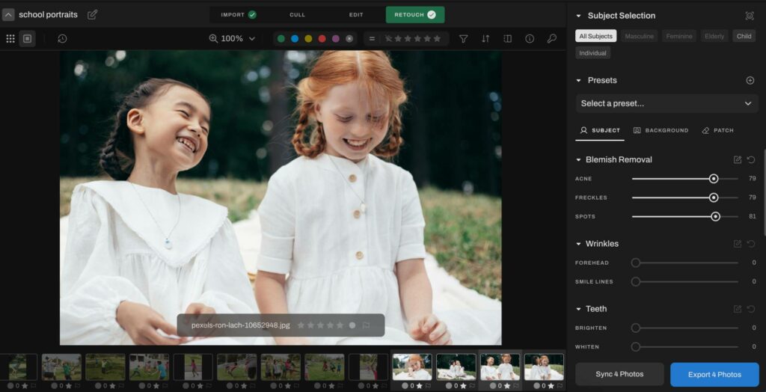The image size is (766, 392).
Task: Clear star rating filter icon
Action: [x=388, y=39]
